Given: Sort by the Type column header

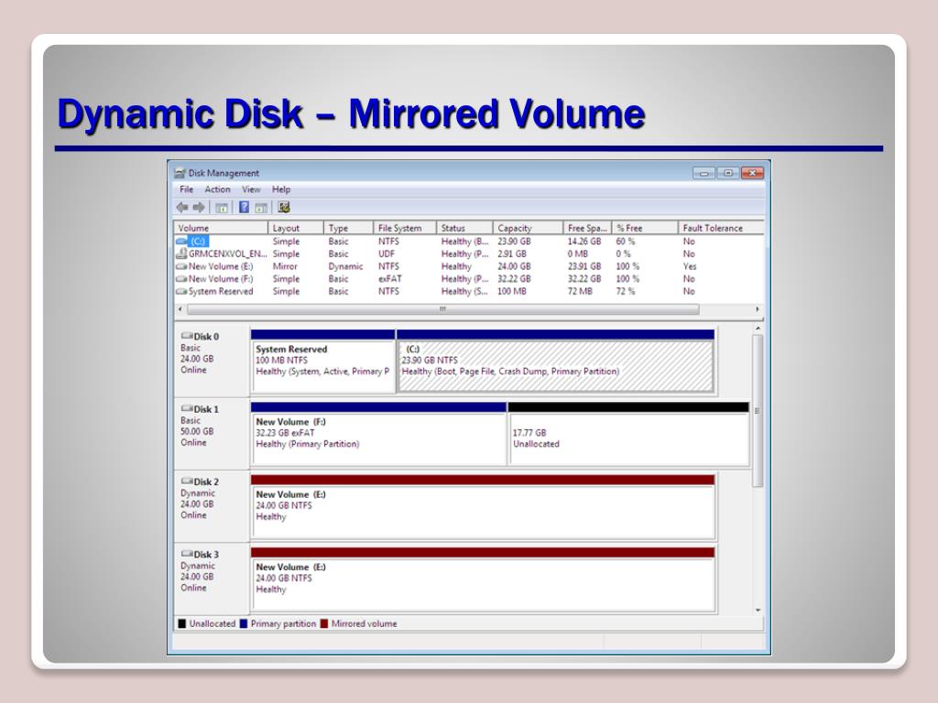Looking at the screenshot, I should 348,228.
